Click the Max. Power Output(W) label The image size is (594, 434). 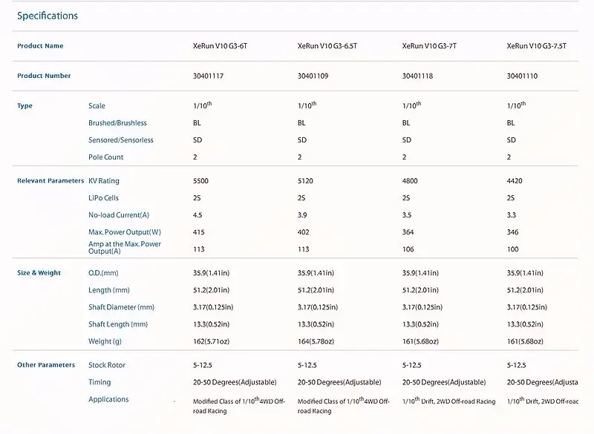point(125,232)
